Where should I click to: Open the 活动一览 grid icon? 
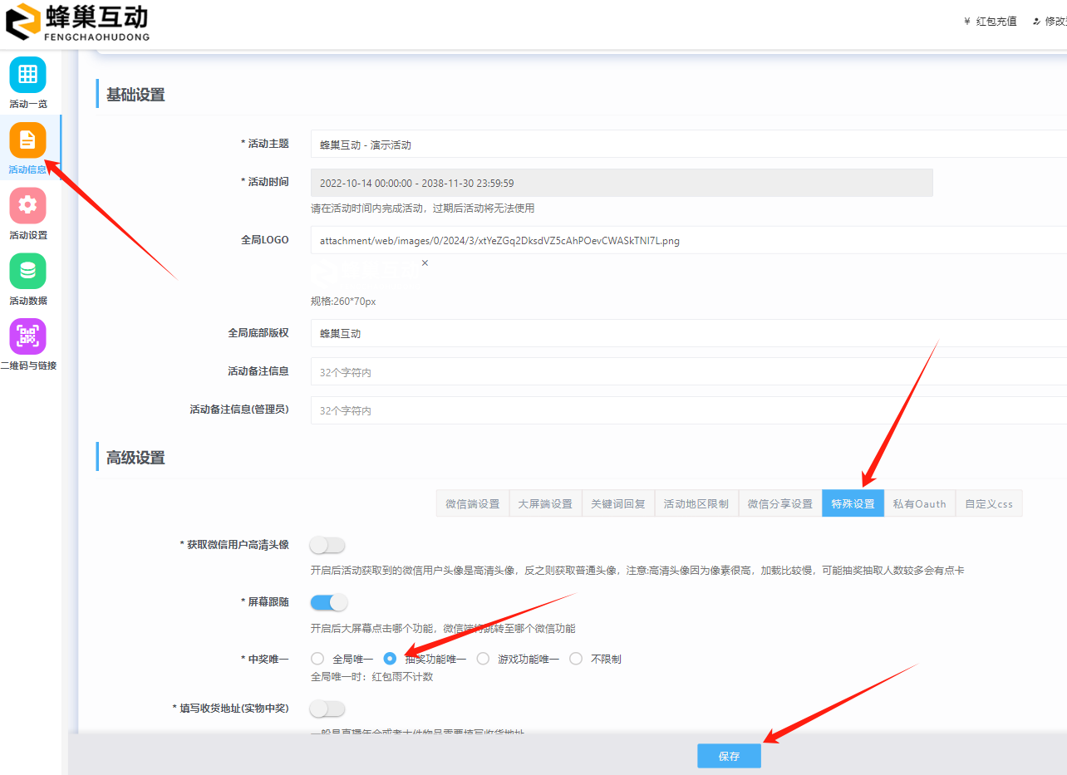coord(27,74)
